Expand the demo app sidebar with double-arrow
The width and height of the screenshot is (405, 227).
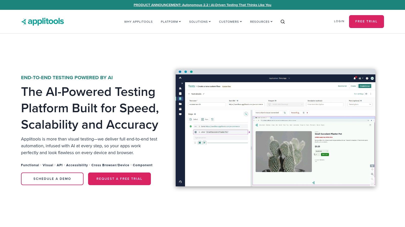pos(182,83)
